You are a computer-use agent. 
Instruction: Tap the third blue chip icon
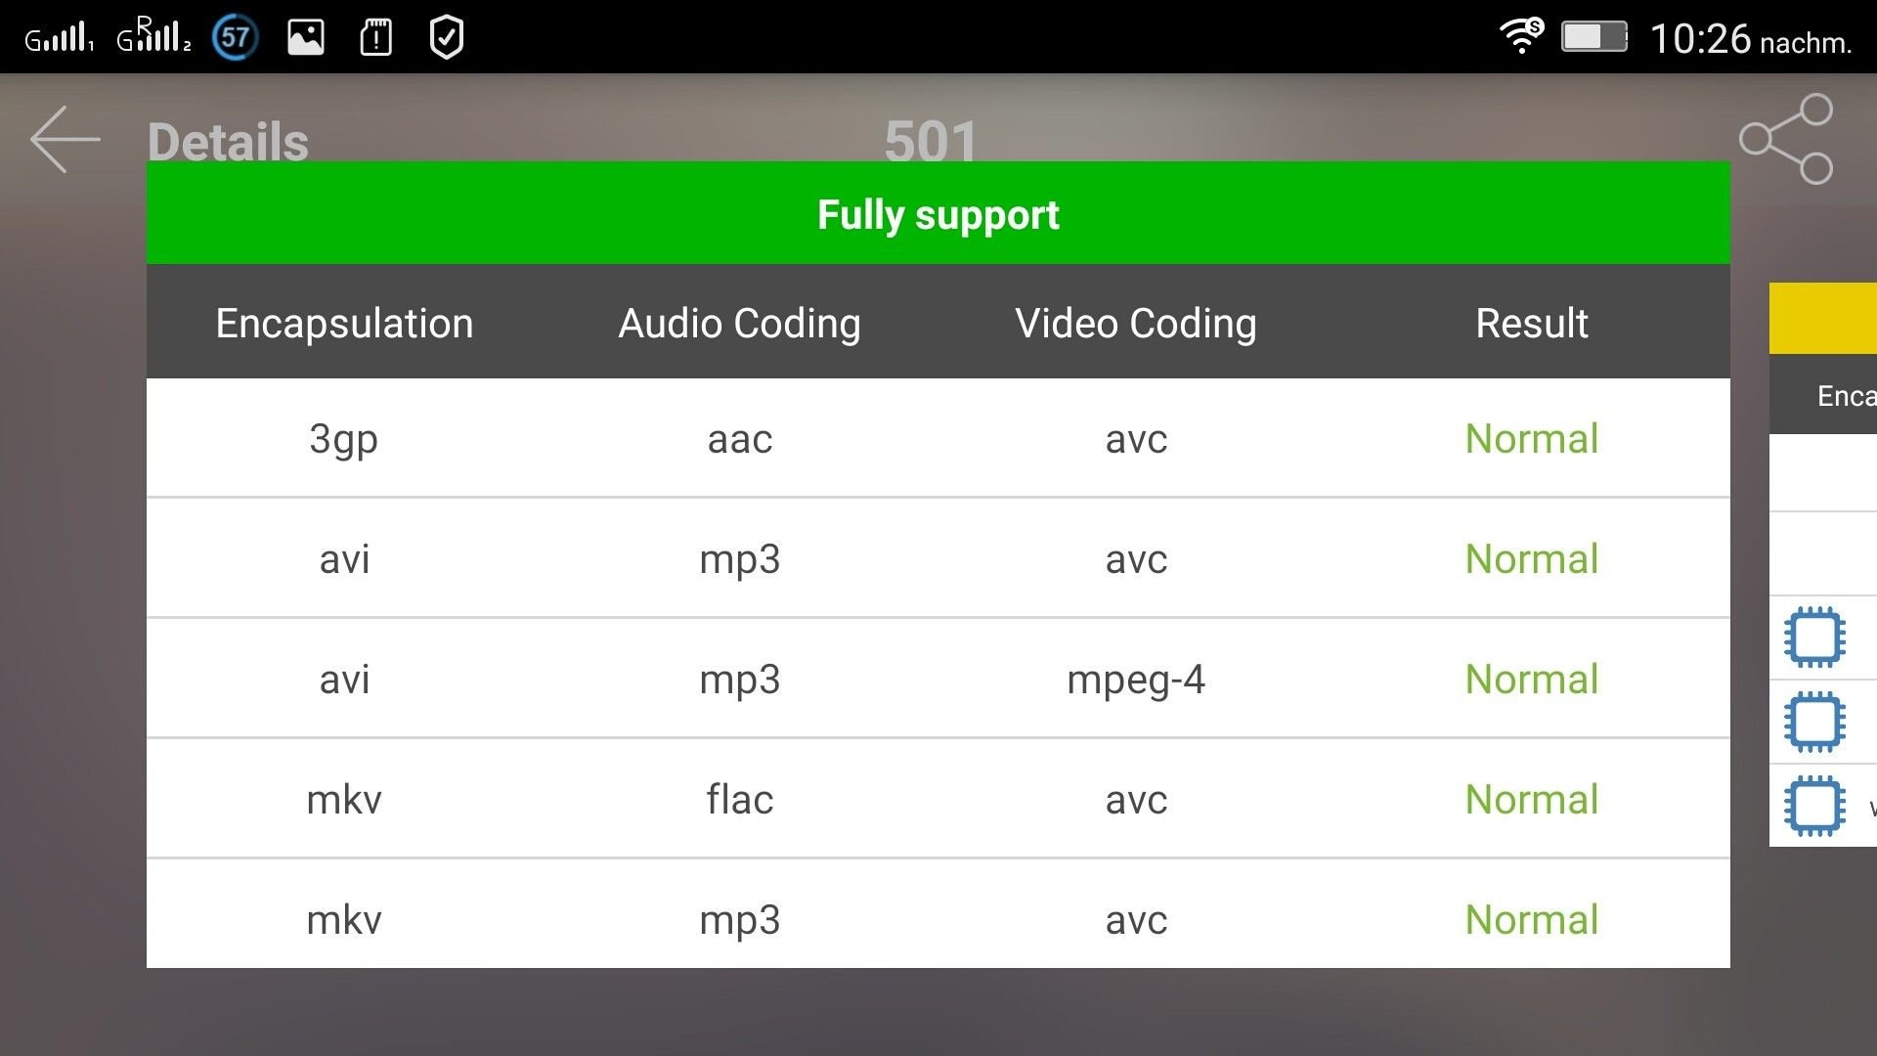pos(1814,806)
